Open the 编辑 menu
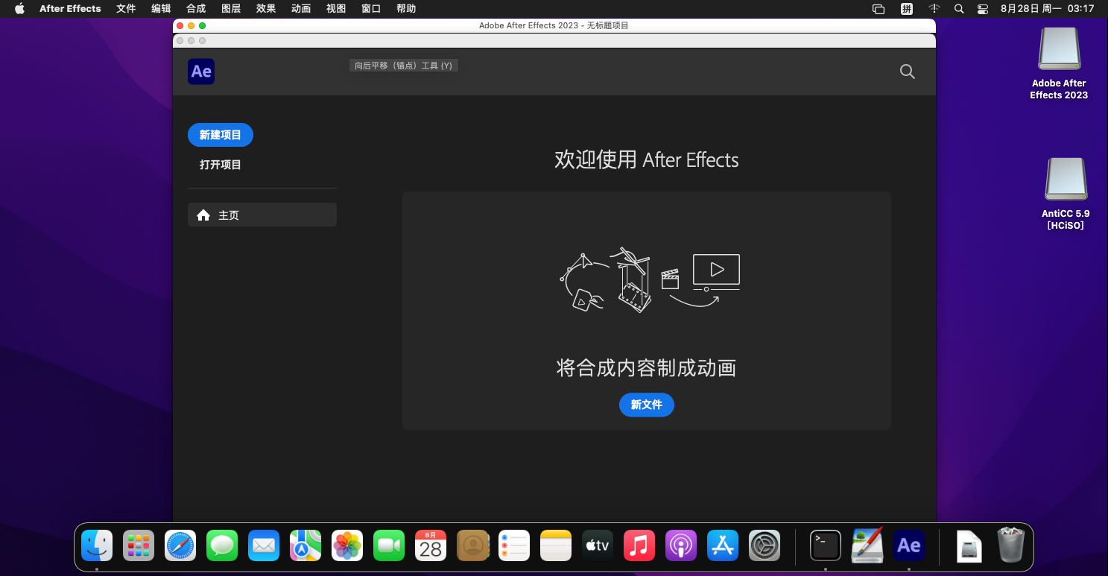 click(161, 9)
